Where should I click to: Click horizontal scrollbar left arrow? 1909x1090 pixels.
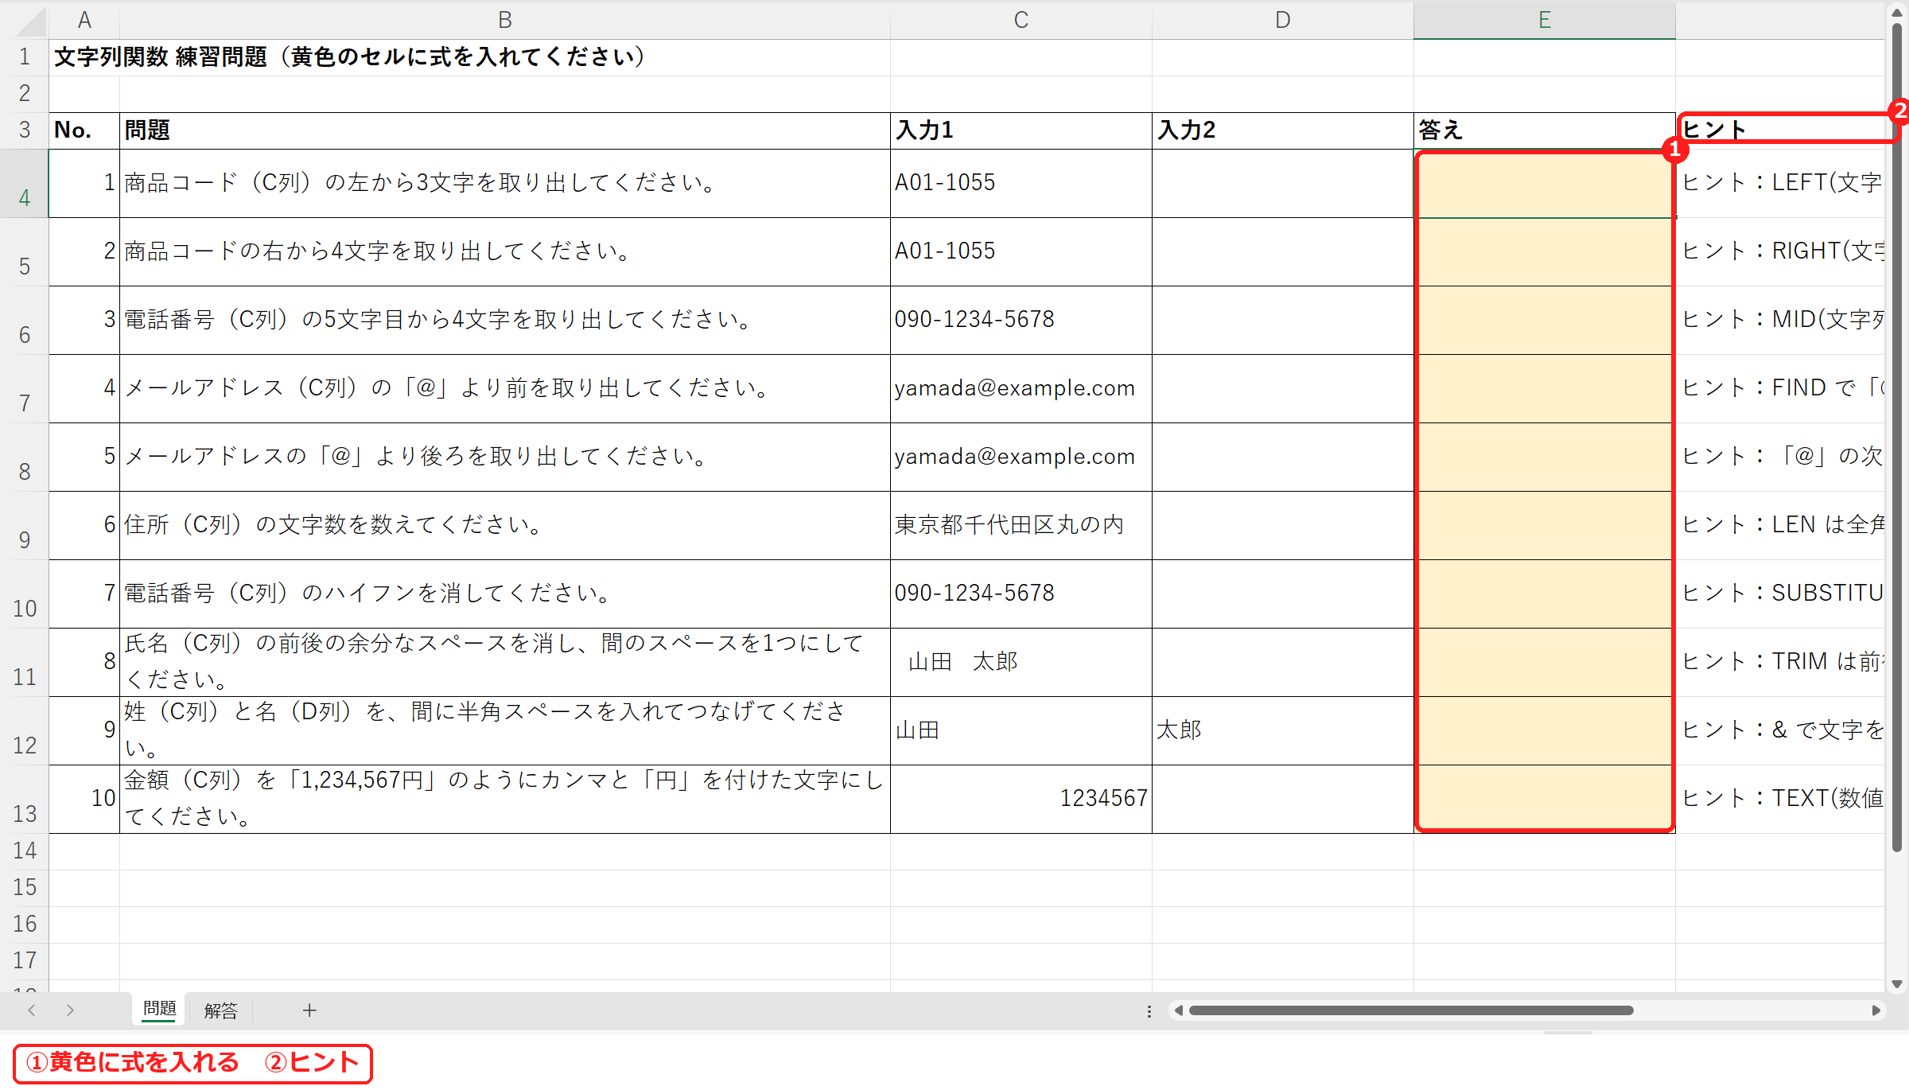click(x=1179, y=1010)
